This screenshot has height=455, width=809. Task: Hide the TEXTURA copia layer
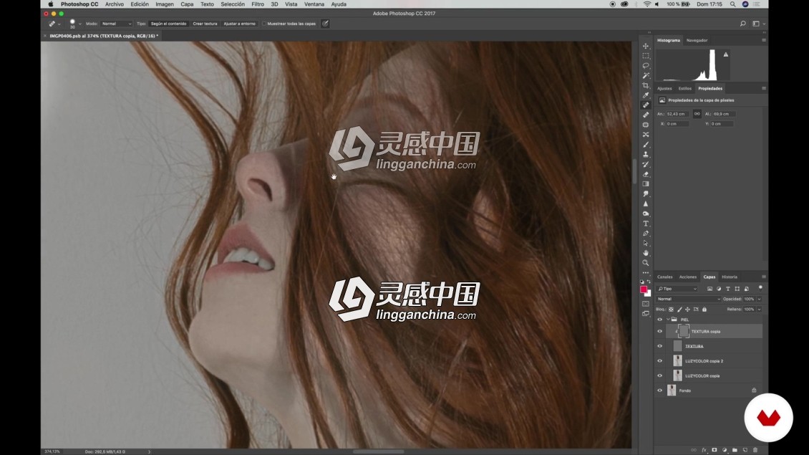click(659, 331)
